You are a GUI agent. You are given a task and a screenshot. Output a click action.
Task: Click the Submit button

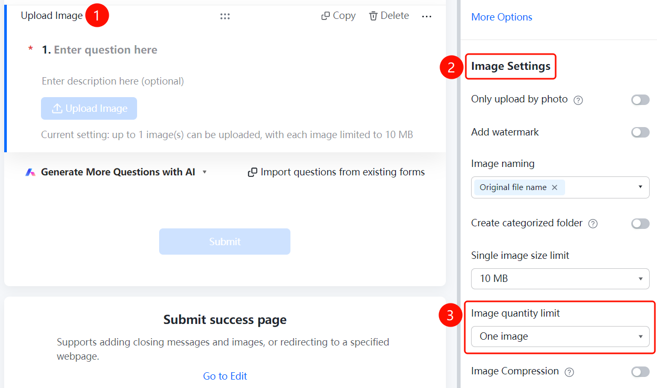coord(225,242)
